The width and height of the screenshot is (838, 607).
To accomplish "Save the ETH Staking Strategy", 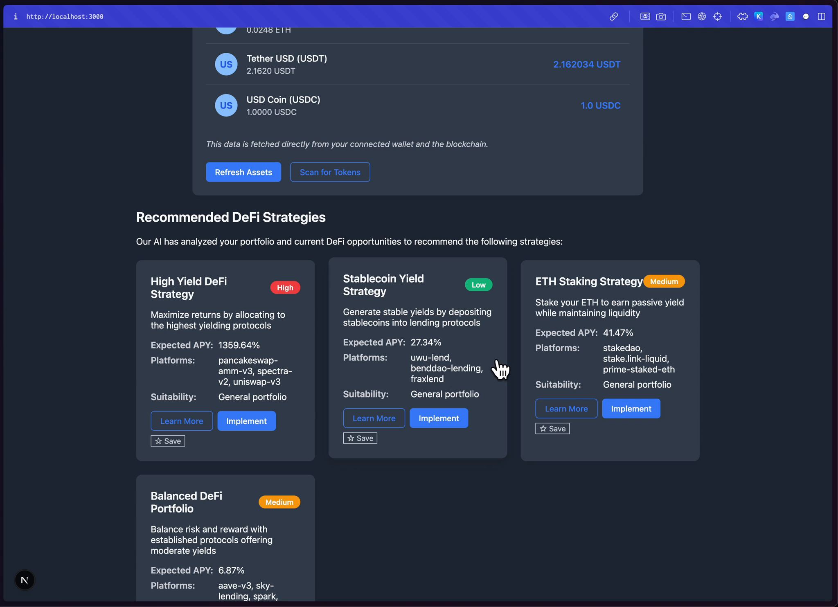I will pos(552,428).
